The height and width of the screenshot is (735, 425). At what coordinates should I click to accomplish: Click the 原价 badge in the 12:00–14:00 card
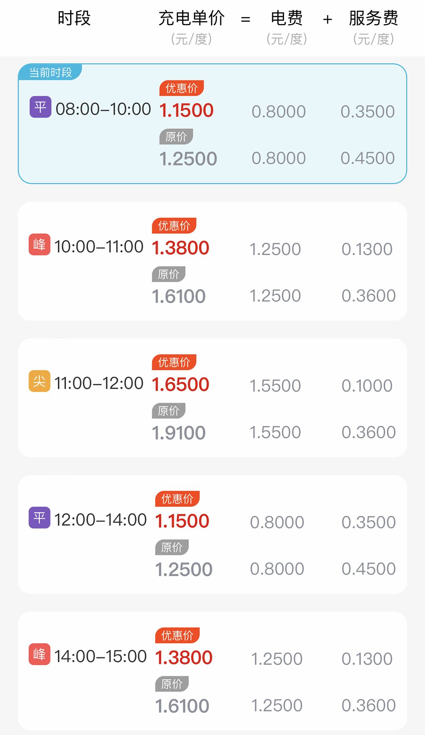click(172, 547)
